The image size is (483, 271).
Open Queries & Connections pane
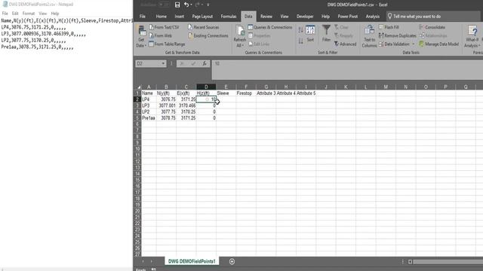point(270,27)
